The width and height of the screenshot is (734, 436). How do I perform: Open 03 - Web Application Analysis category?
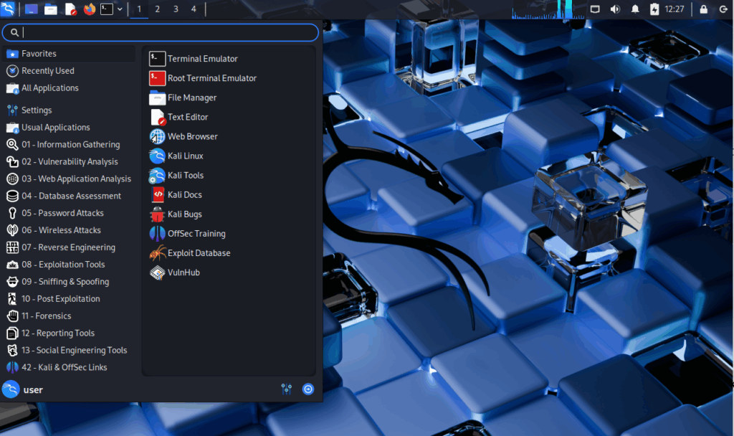(x=69, y=179)
